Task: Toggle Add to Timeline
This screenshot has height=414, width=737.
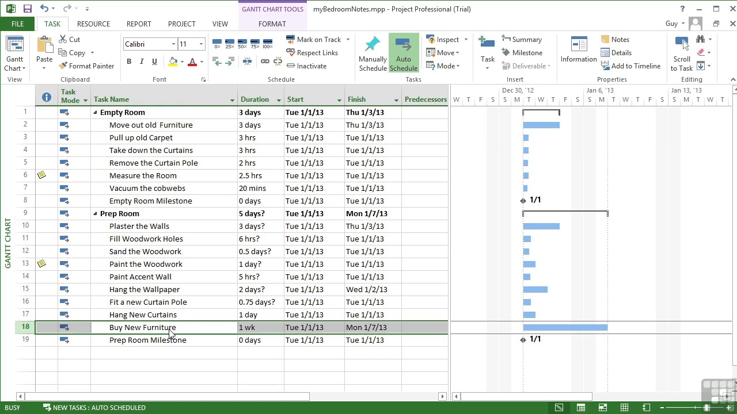Action: click(630, 66)
